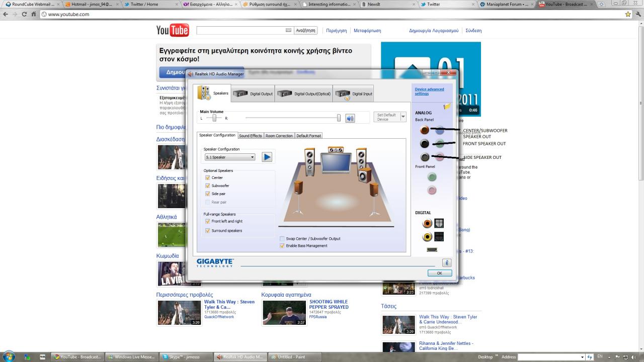Uncheck the Center optional speaker
644x362 pixels.
[207, 177]
